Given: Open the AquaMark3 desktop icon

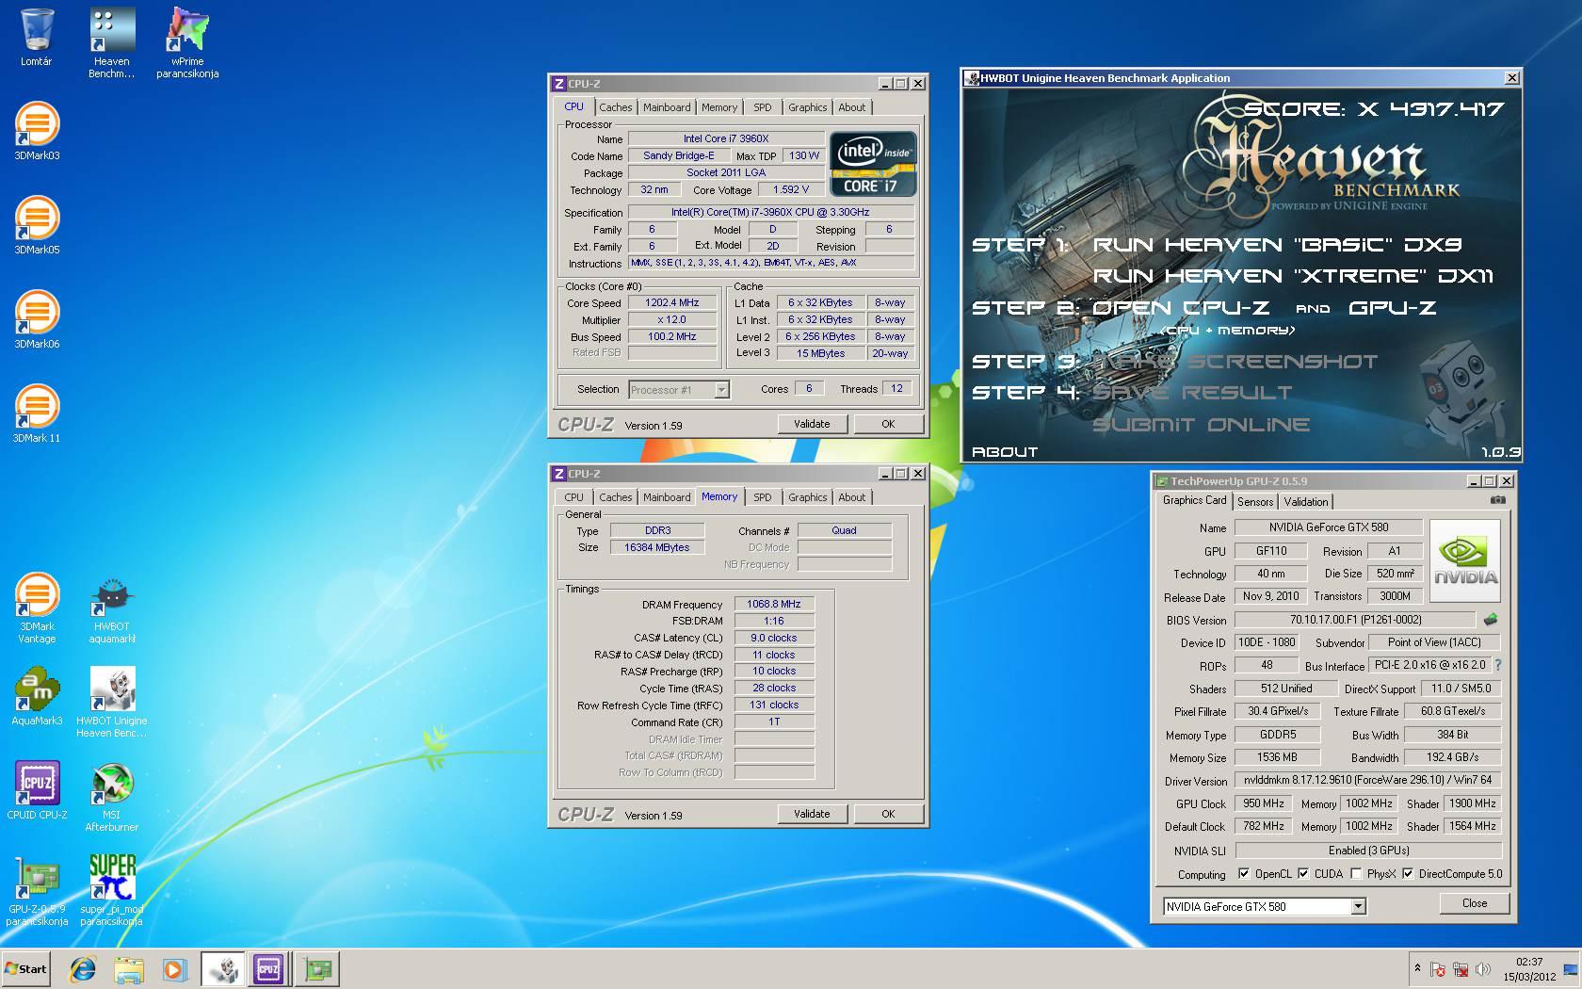Looking at the screenshot, I should tap(36, 697).
